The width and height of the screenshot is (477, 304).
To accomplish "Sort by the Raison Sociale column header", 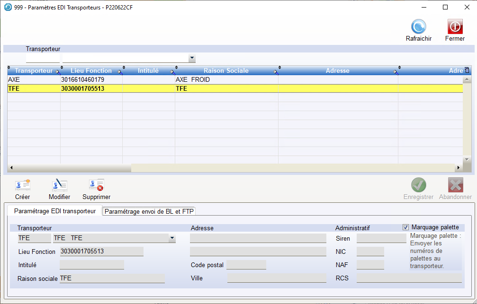I will [225, 71].
